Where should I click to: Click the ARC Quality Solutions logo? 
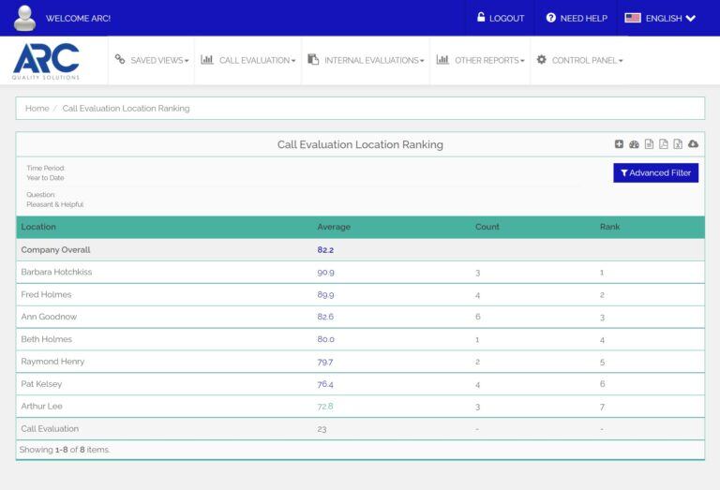click(x=47, y=61)
